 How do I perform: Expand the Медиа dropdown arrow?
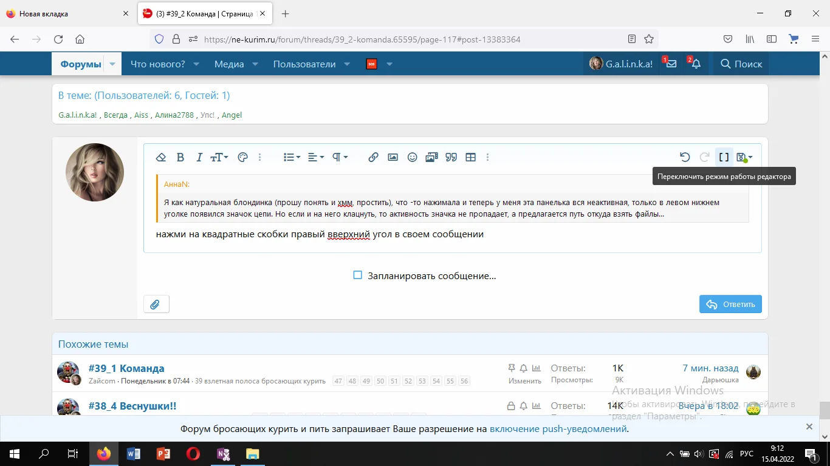pos(255,64)
